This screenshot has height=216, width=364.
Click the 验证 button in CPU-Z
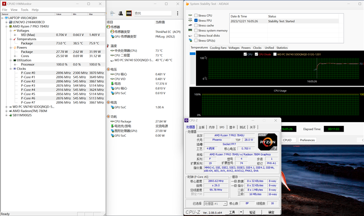253,212
